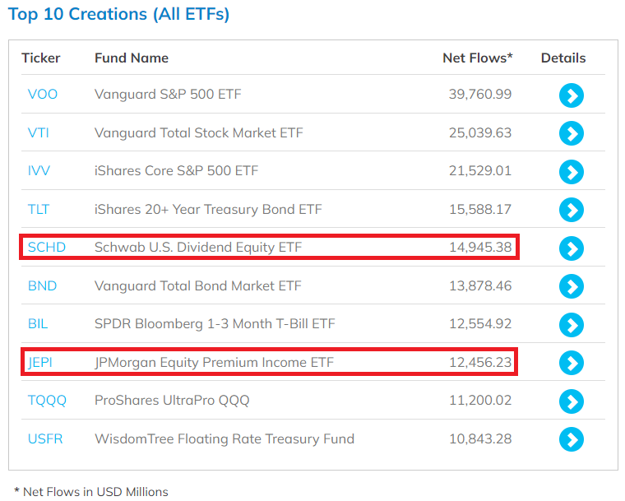Click the Fund Name column header

click(x=132, y=58)
